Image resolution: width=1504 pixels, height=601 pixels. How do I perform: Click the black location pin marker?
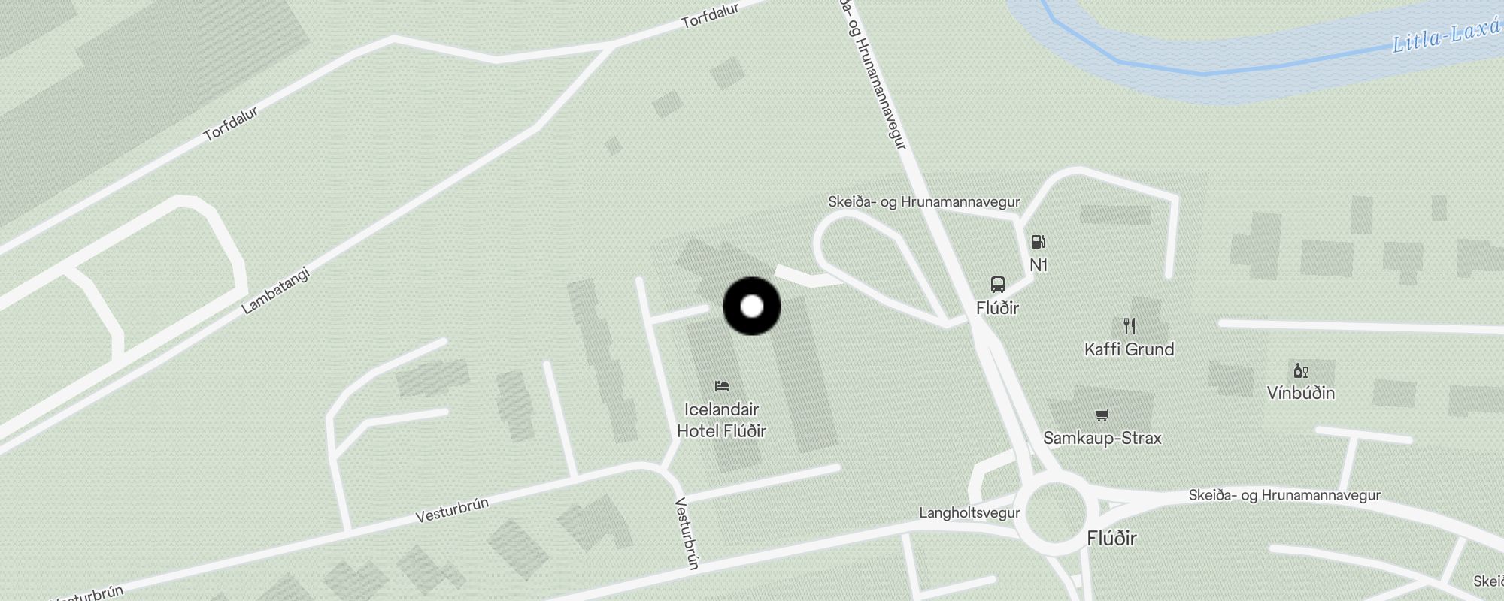pos(752,307)
